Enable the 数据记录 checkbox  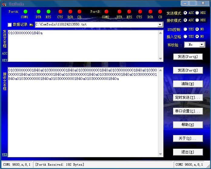click(x=10, y=25)
